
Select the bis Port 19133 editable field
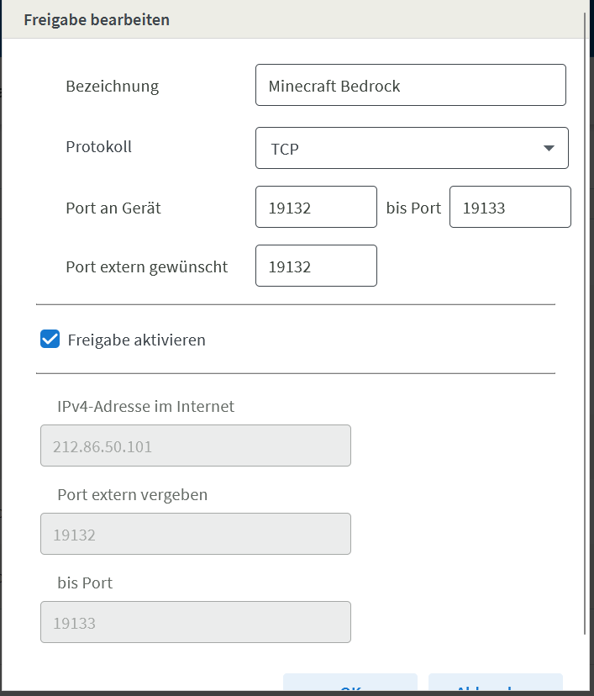[x=510, y=208]
